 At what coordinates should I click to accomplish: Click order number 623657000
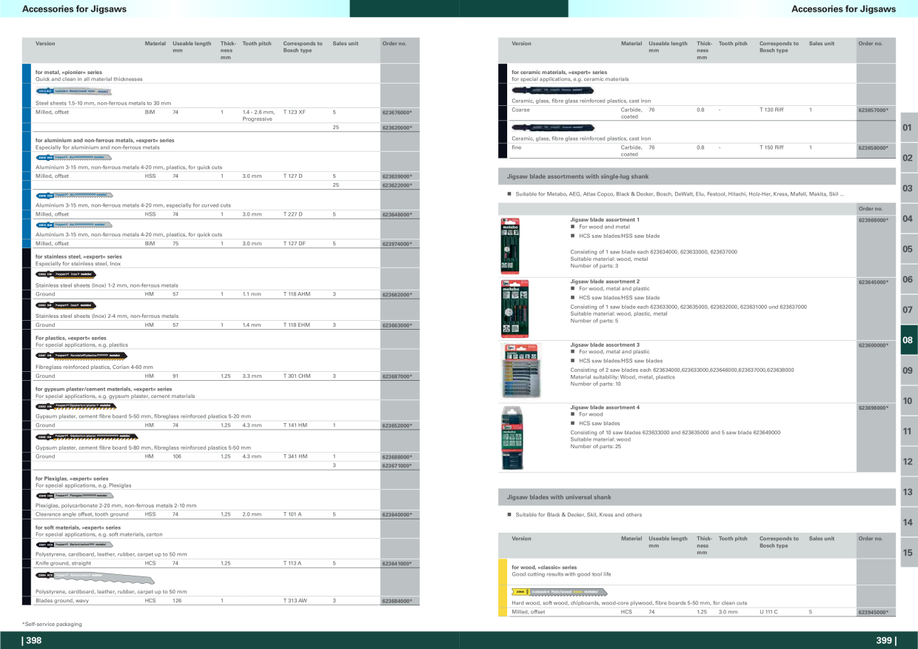pyautogui.click(x=874, y=110)
